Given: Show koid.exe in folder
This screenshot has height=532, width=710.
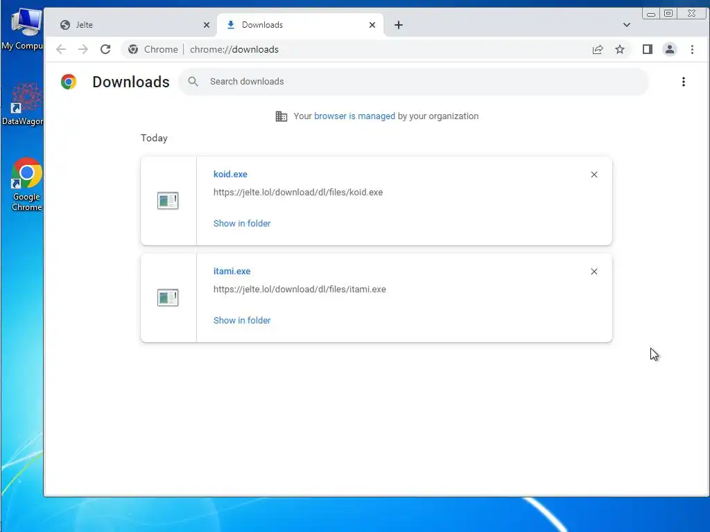Looking at the screenshot, I should pos(242,224).
